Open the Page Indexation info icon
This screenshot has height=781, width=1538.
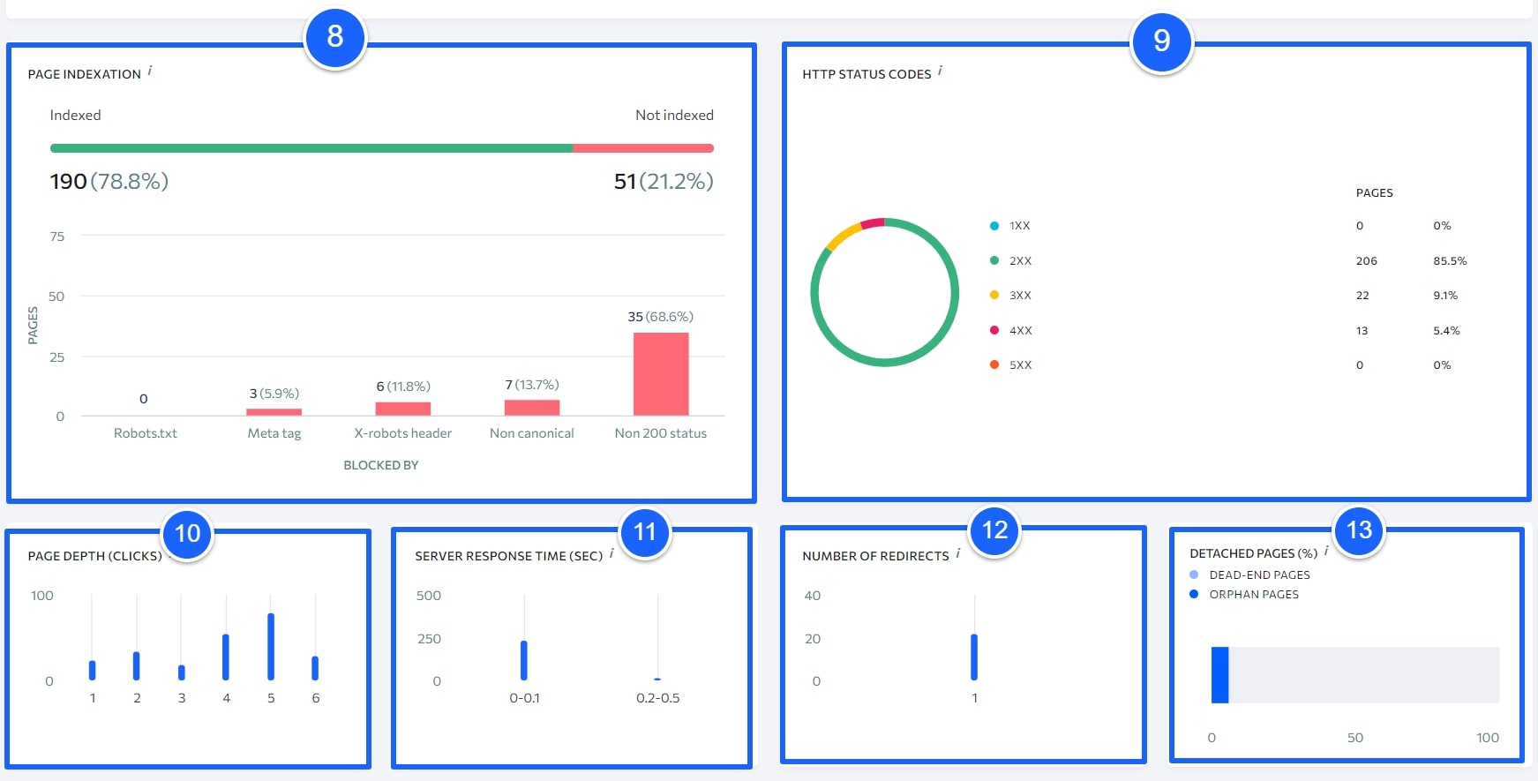(x=150, y=71)
